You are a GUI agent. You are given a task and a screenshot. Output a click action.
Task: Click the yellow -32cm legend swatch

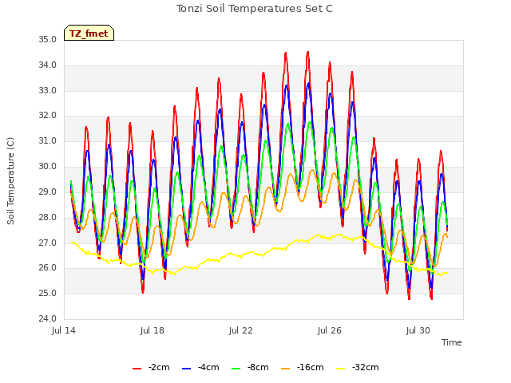(341, 369)
